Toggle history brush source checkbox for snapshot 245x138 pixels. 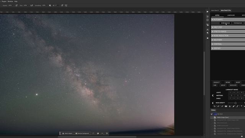click(212, 114)
